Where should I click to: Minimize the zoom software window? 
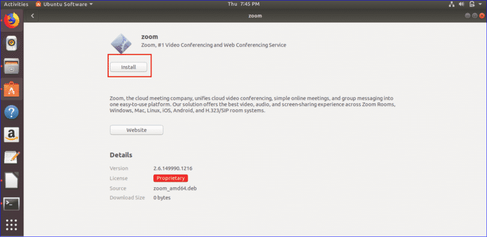tap(467, 16)
